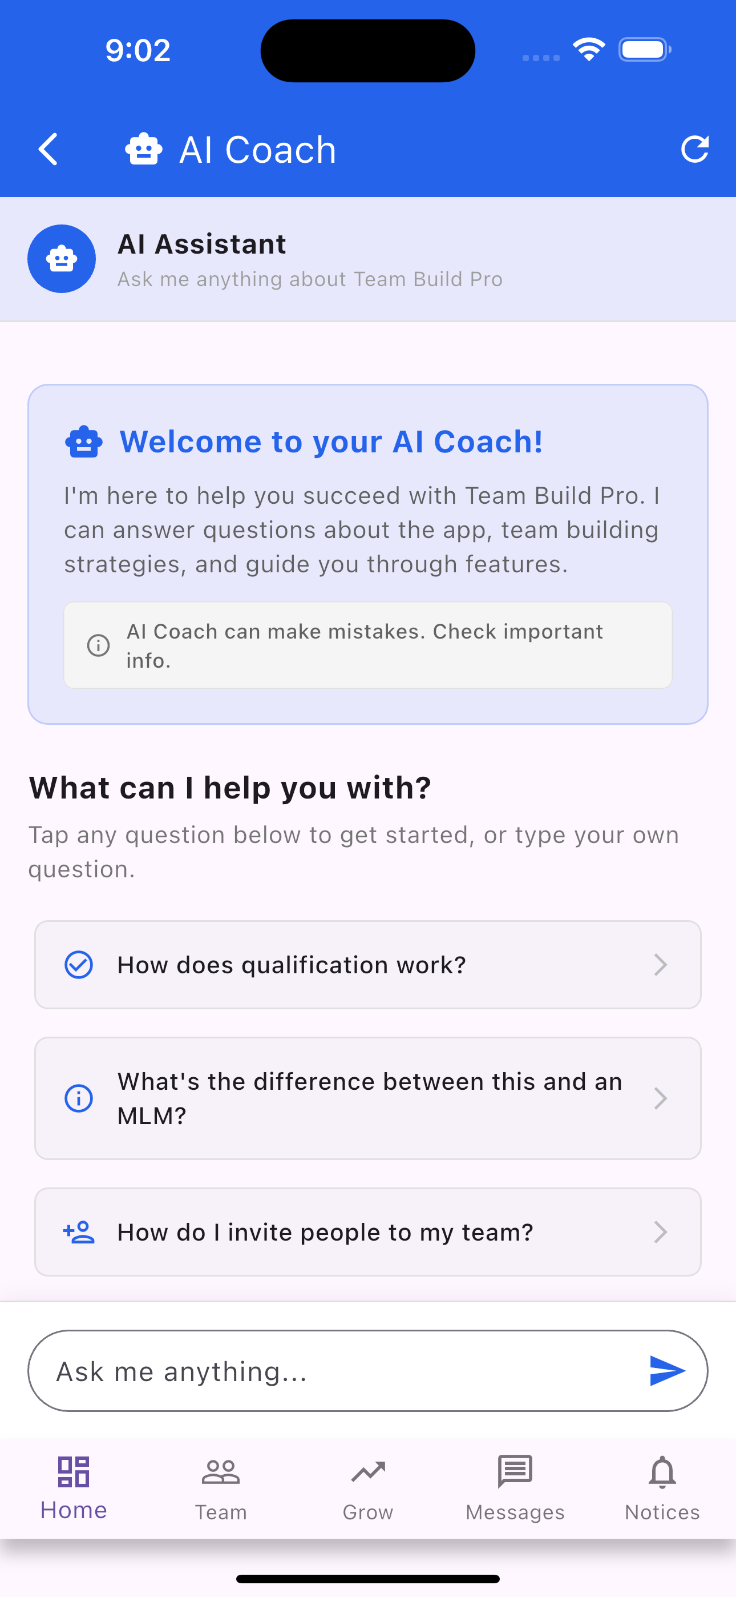Select 'How do I invite people to my team?'
The height and width of the screenshot is (1597, 736).
coord(368,1232)
